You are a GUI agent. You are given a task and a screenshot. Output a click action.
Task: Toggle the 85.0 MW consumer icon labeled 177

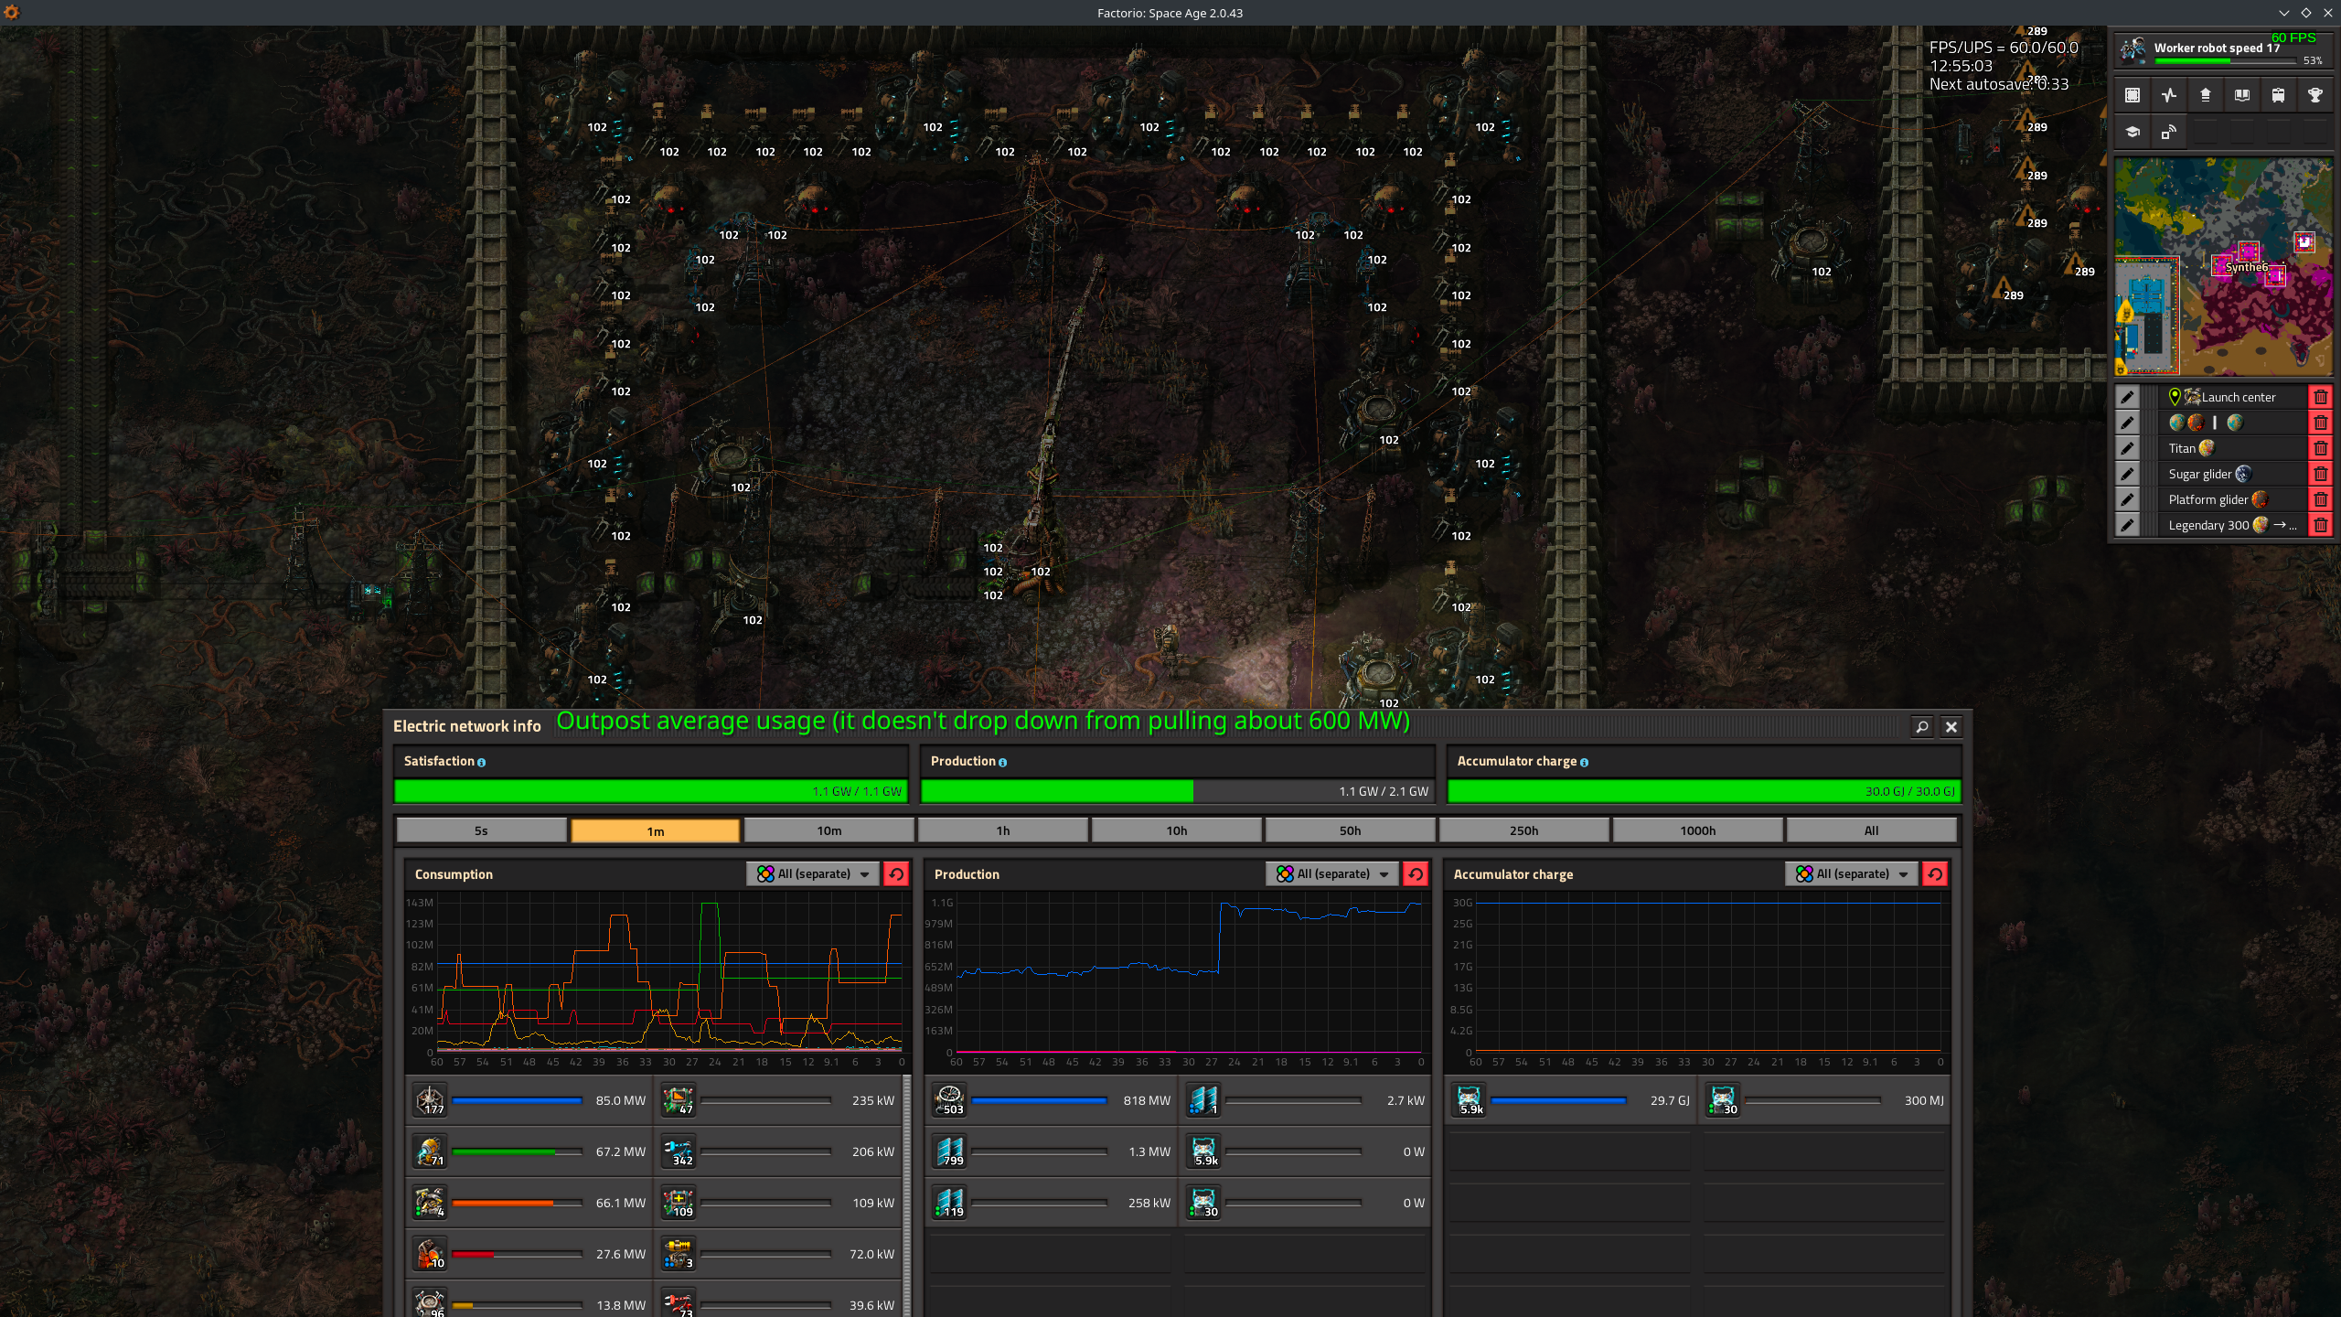click(430, 1100)
